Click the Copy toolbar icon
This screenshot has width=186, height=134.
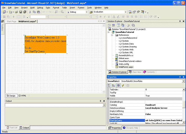click(x=34, y=12)
